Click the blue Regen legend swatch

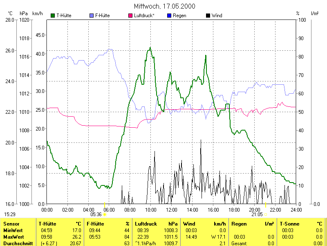[x=169, y=16]
